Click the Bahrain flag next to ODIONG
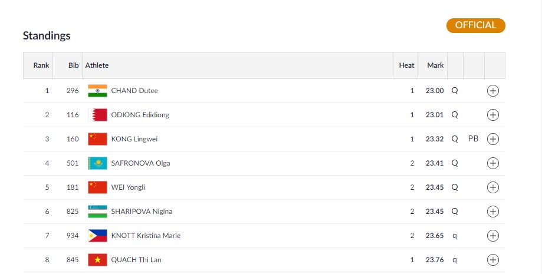Image resolution: width=542 pixels, height=274 pixels. pyautogui.click(x=97, y=115)
